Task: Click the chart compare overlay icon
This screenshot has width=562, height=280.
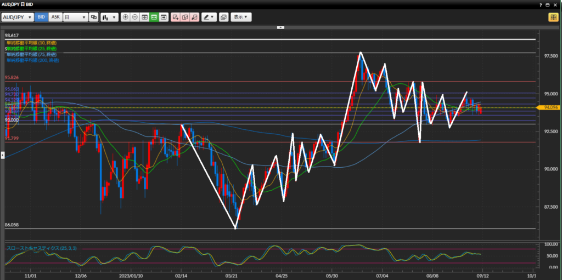Action: pyautogui.click(x=93, y=17)
